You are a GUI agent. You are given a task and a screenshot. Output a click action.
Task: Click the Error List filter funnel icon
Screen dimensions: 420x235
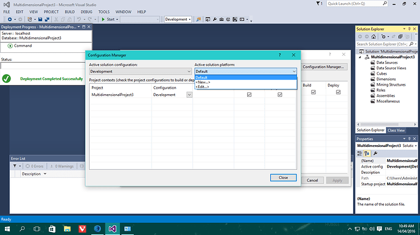[x=15, y=166]
